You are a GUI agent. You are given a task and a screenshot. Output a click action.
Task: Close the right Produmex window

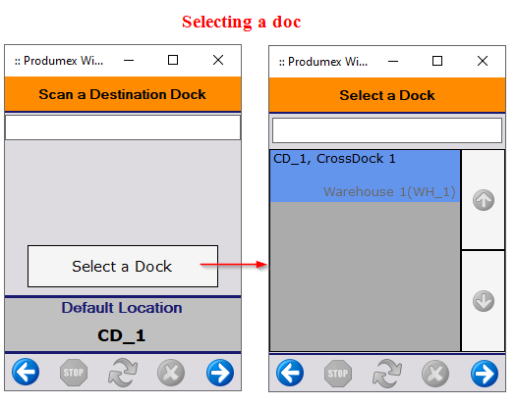tap(483, 61)
